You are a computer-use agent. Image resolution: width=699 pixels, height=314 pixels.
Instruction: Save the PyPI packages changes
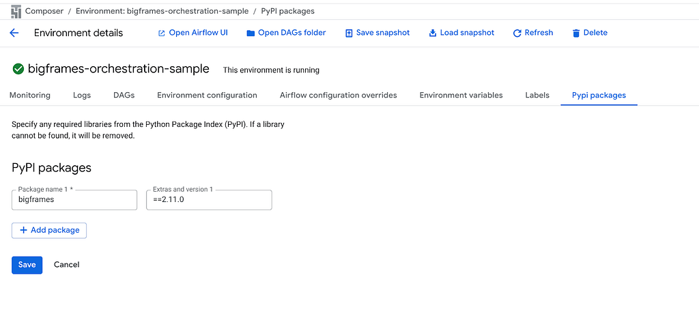tap(27, 265)
